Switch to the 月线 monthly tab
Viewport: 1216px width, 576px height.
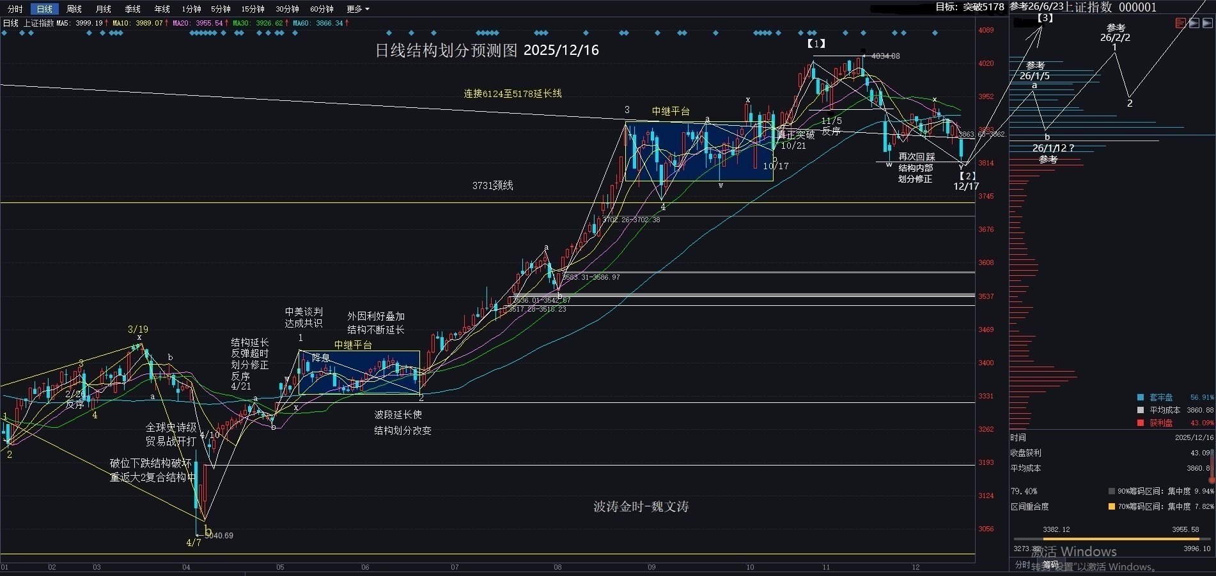pos(104,9)
